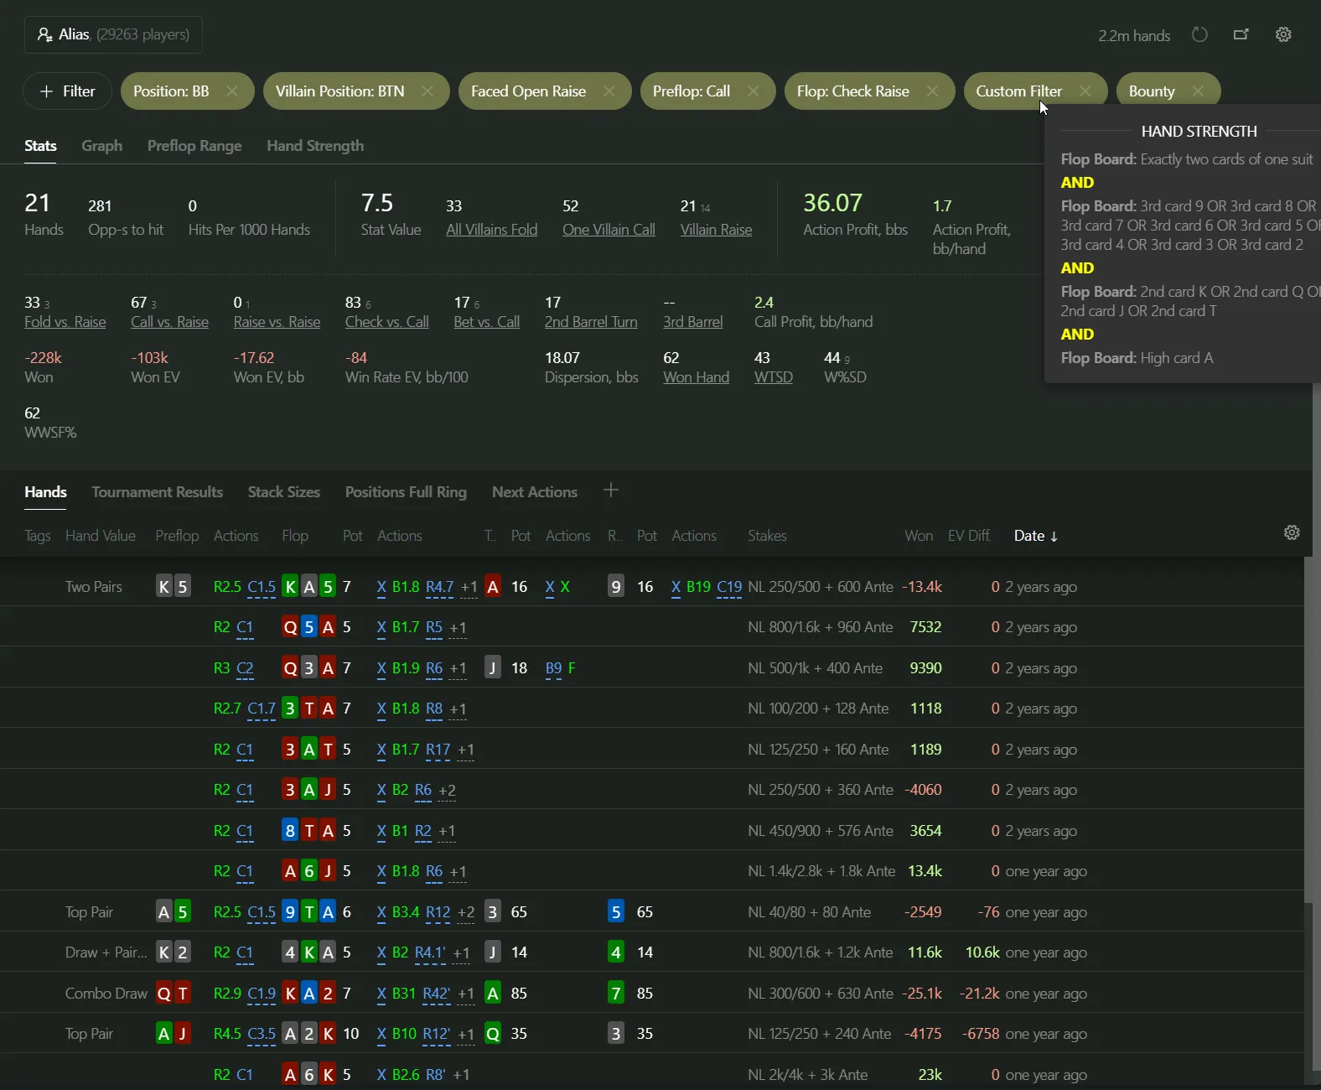Remove the Villain Position: BTN filter

point(427,91)
